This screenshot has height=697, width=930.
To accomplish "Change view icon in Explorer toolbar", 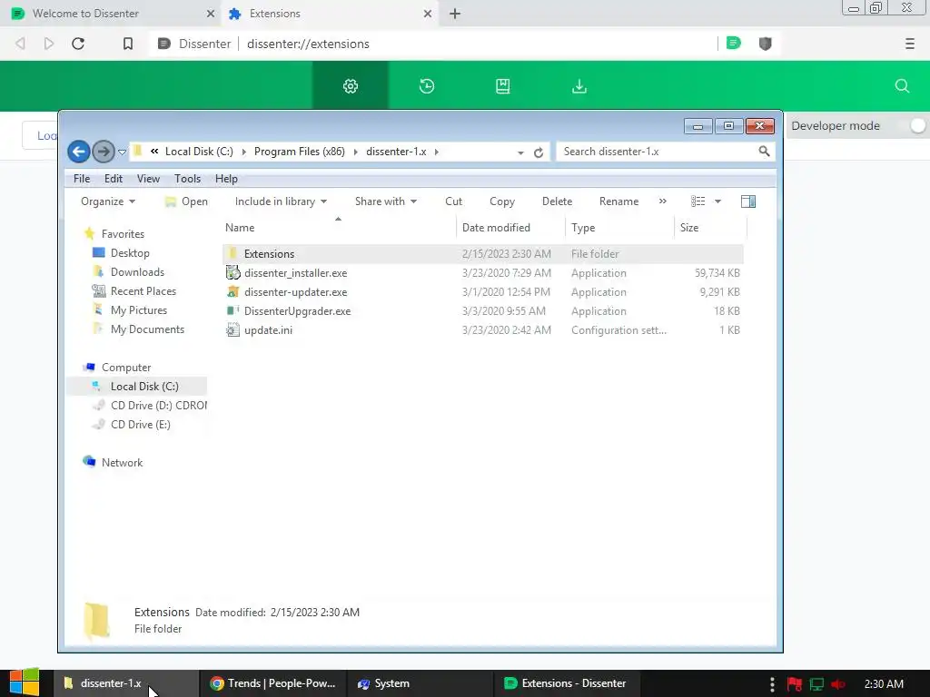I will coord(698,201).
